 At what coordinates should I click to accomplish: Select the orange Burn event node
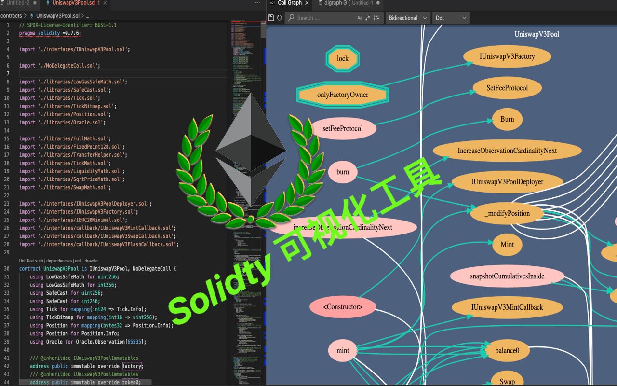[507, 119]
